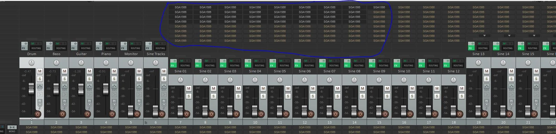Invert phase on the Drum track
Screen dimensions: 556x134
[x=40, y=95]
